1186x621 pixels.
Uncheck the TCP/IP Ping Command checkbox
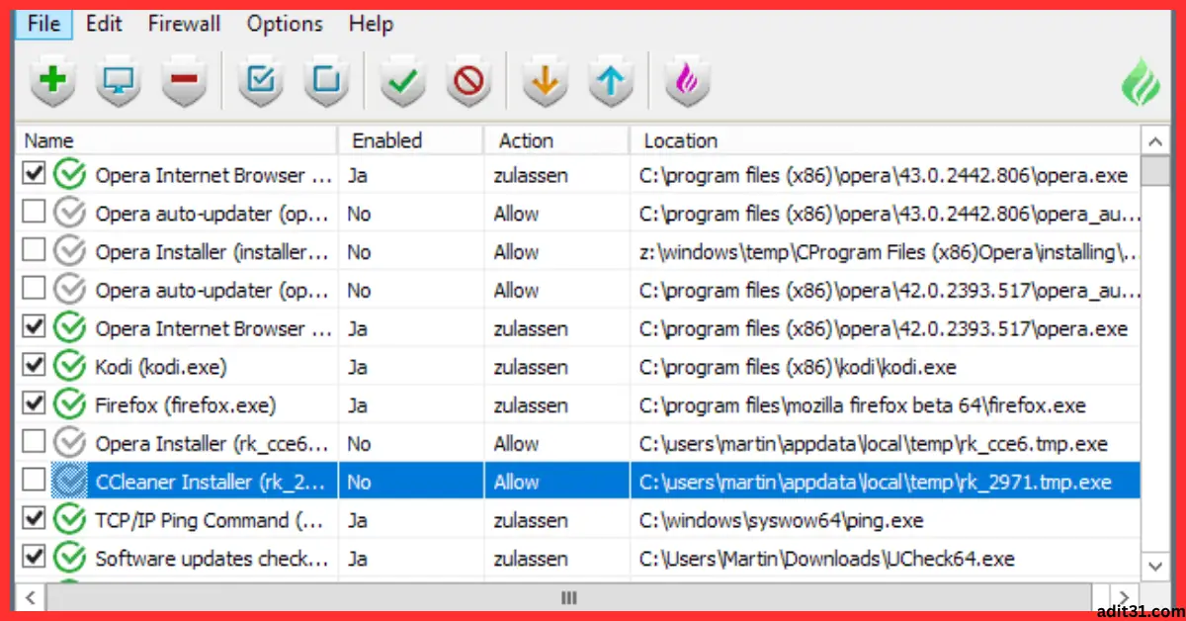click(x=35, y=519)
